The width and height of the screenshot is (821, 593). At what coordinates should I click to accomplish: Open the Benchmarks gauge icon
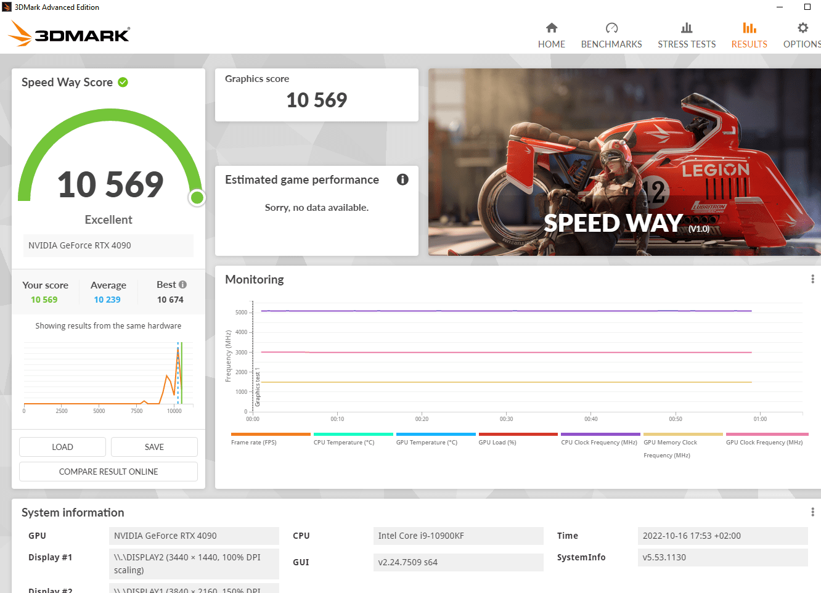coord(611,28)
